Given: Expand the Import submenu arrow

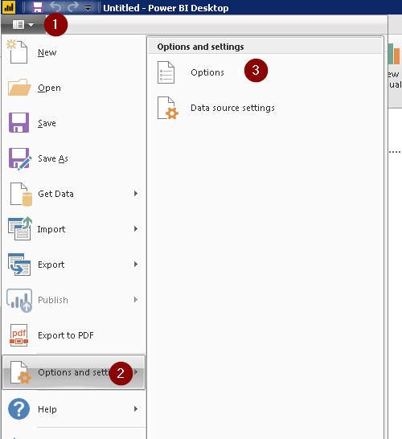Looking at the screenshot, I should click(x=136, y=228).
